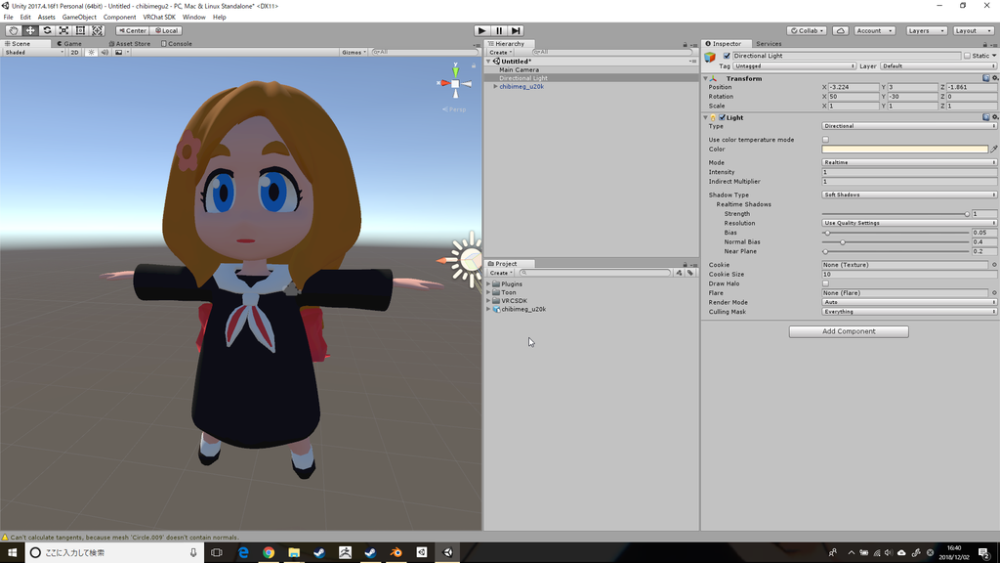Enable Use color temperature mode
1000x563 pixels.
(x=825, y=140)
